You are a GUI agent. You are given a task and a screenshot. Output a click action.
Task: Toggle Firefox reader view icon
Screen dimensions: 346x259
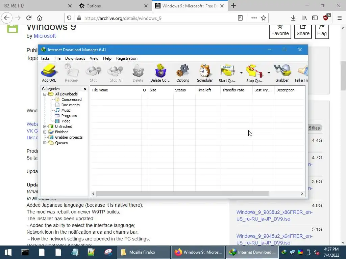240,18
